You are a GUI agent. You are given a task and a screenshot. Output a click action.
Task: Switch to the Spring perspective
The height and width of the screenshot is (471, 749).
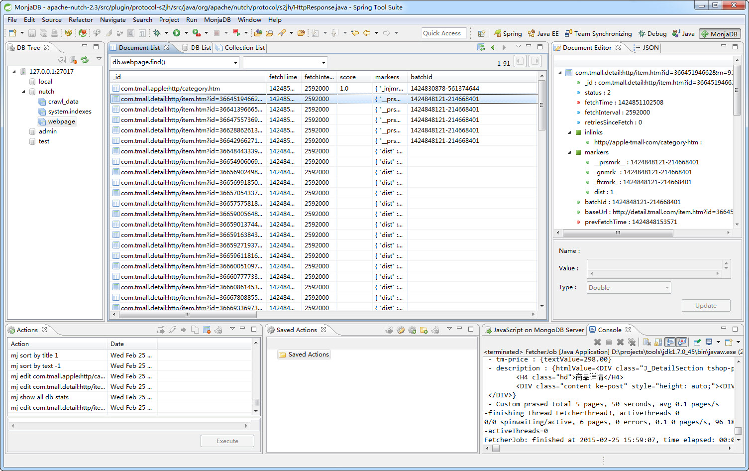click(x=508, y=34)
